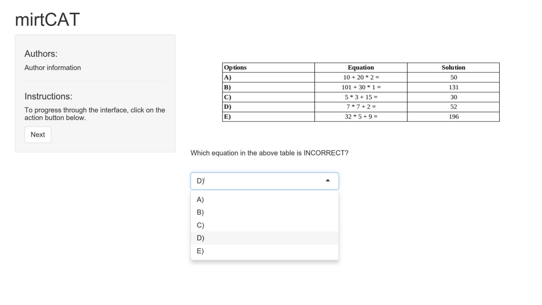
Task: Select C) from the open dropdown list
Action: pos(200,225)
